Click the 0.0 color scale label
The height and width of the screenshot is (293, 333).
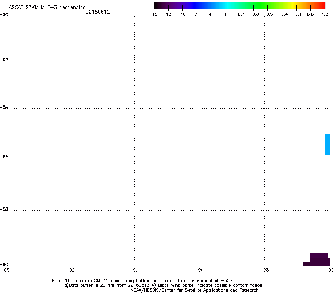(x=310, y=14)
